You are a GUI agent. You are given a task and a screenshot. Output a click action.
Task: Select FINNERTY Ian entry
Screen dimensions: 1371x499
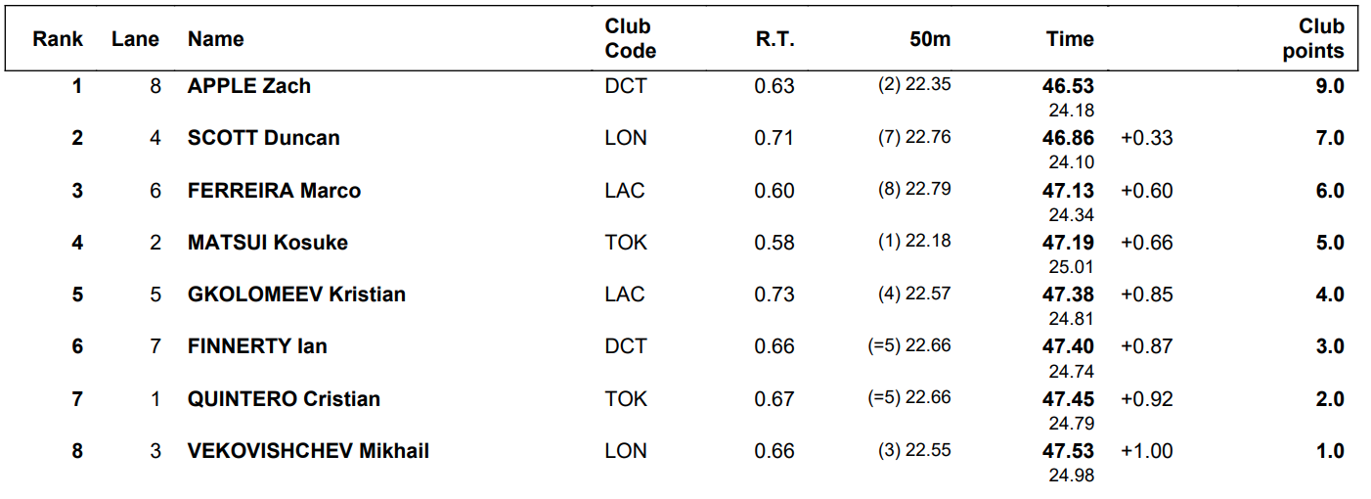pos(257,346)
